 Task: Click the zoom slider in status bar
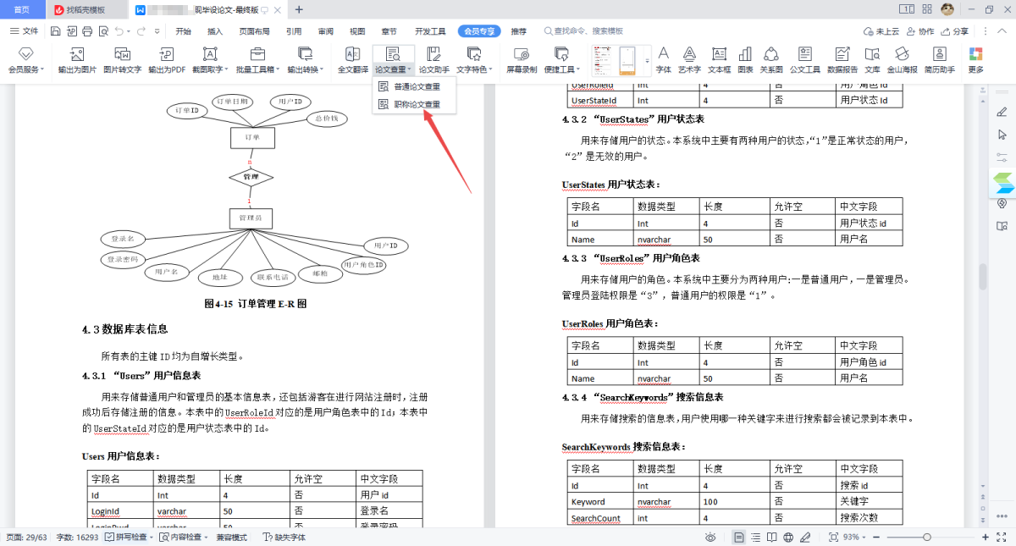[927, 538]
